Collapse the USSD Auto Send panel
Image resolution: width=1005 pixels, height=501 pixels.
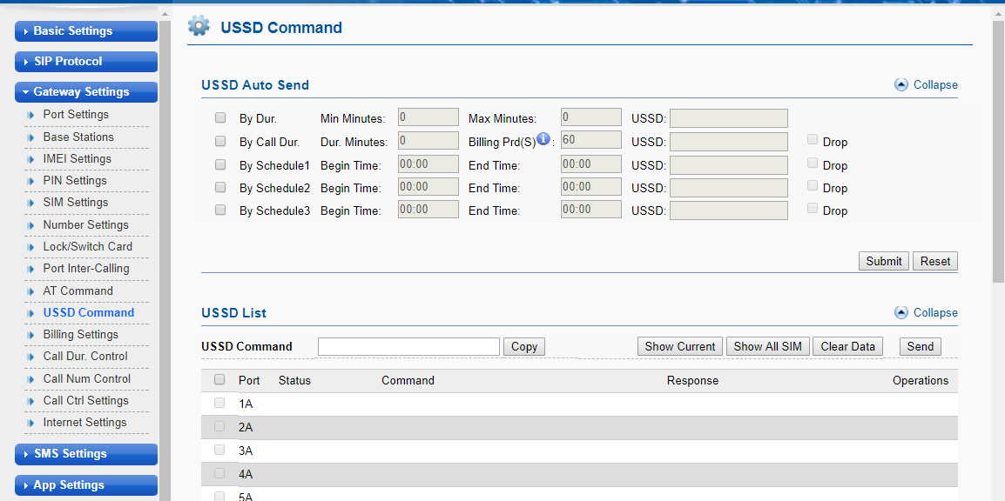click(x=926, y=84)
